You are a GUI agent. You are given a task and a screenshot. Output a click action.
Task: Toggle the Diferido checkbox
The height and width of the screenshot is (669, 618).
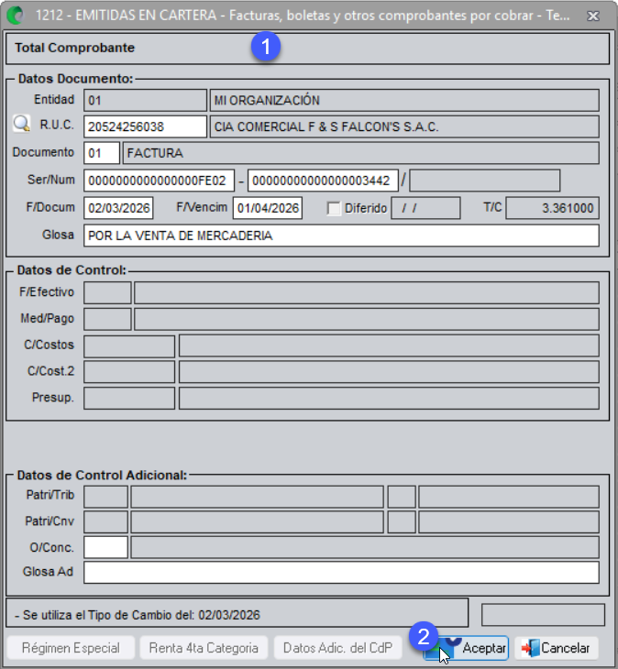[334, 208]
